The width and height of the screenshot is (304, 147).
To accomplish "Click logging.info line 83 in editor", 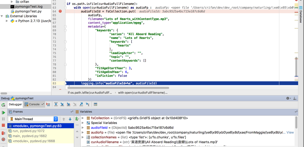I will [119, 83].
